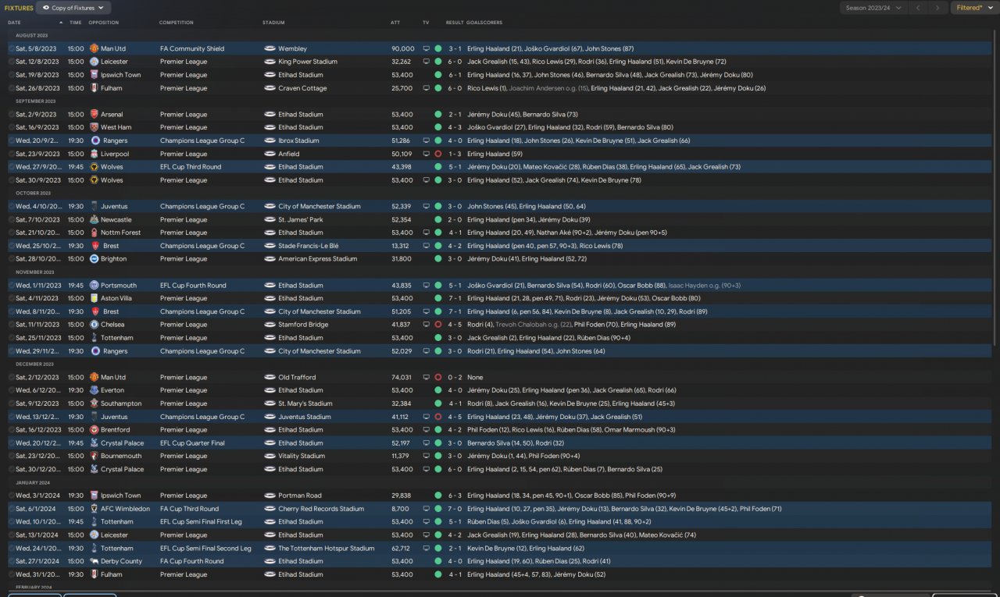This screenshot has height=597, width=1000.
Task: Click the Liverpool club badge
Action: point(94,154)
